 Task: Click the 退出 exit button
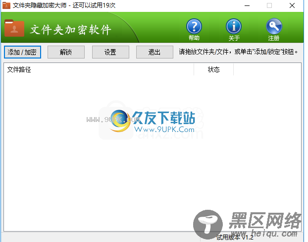(154, 52)
